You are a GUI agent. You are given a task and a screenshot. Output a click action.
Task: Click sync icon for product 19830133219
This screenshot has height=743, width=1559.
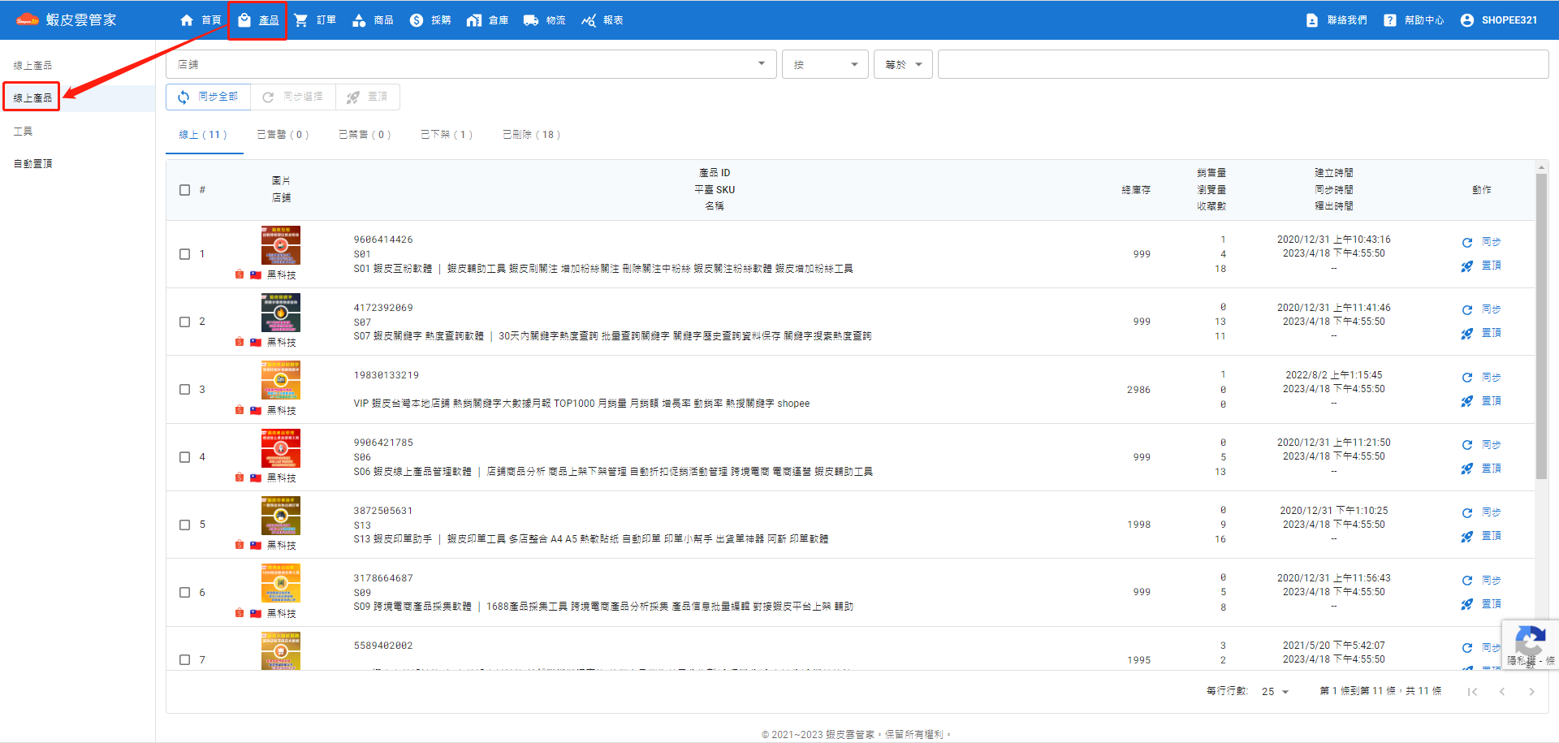(1467, 378)
